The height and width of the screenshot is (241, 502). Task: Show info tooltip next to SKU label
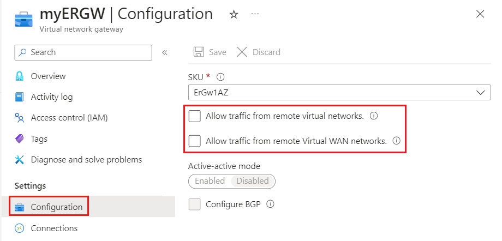pos(220,77)
